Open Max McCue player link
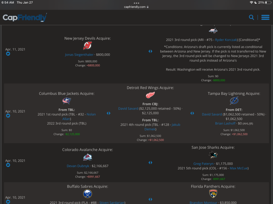Screen dimensions: 273x204 (x=239, y=168)
